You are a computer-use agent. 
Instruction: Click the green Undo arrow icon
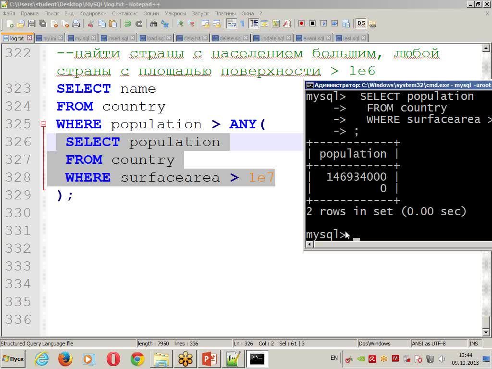click(x=127, y=24)
